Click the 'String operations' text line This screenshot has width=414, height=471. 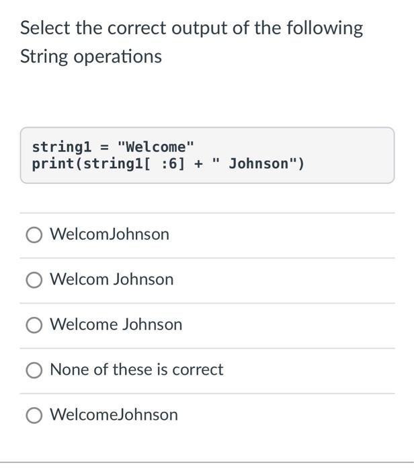pyautogui.click(x=91, y=57)
